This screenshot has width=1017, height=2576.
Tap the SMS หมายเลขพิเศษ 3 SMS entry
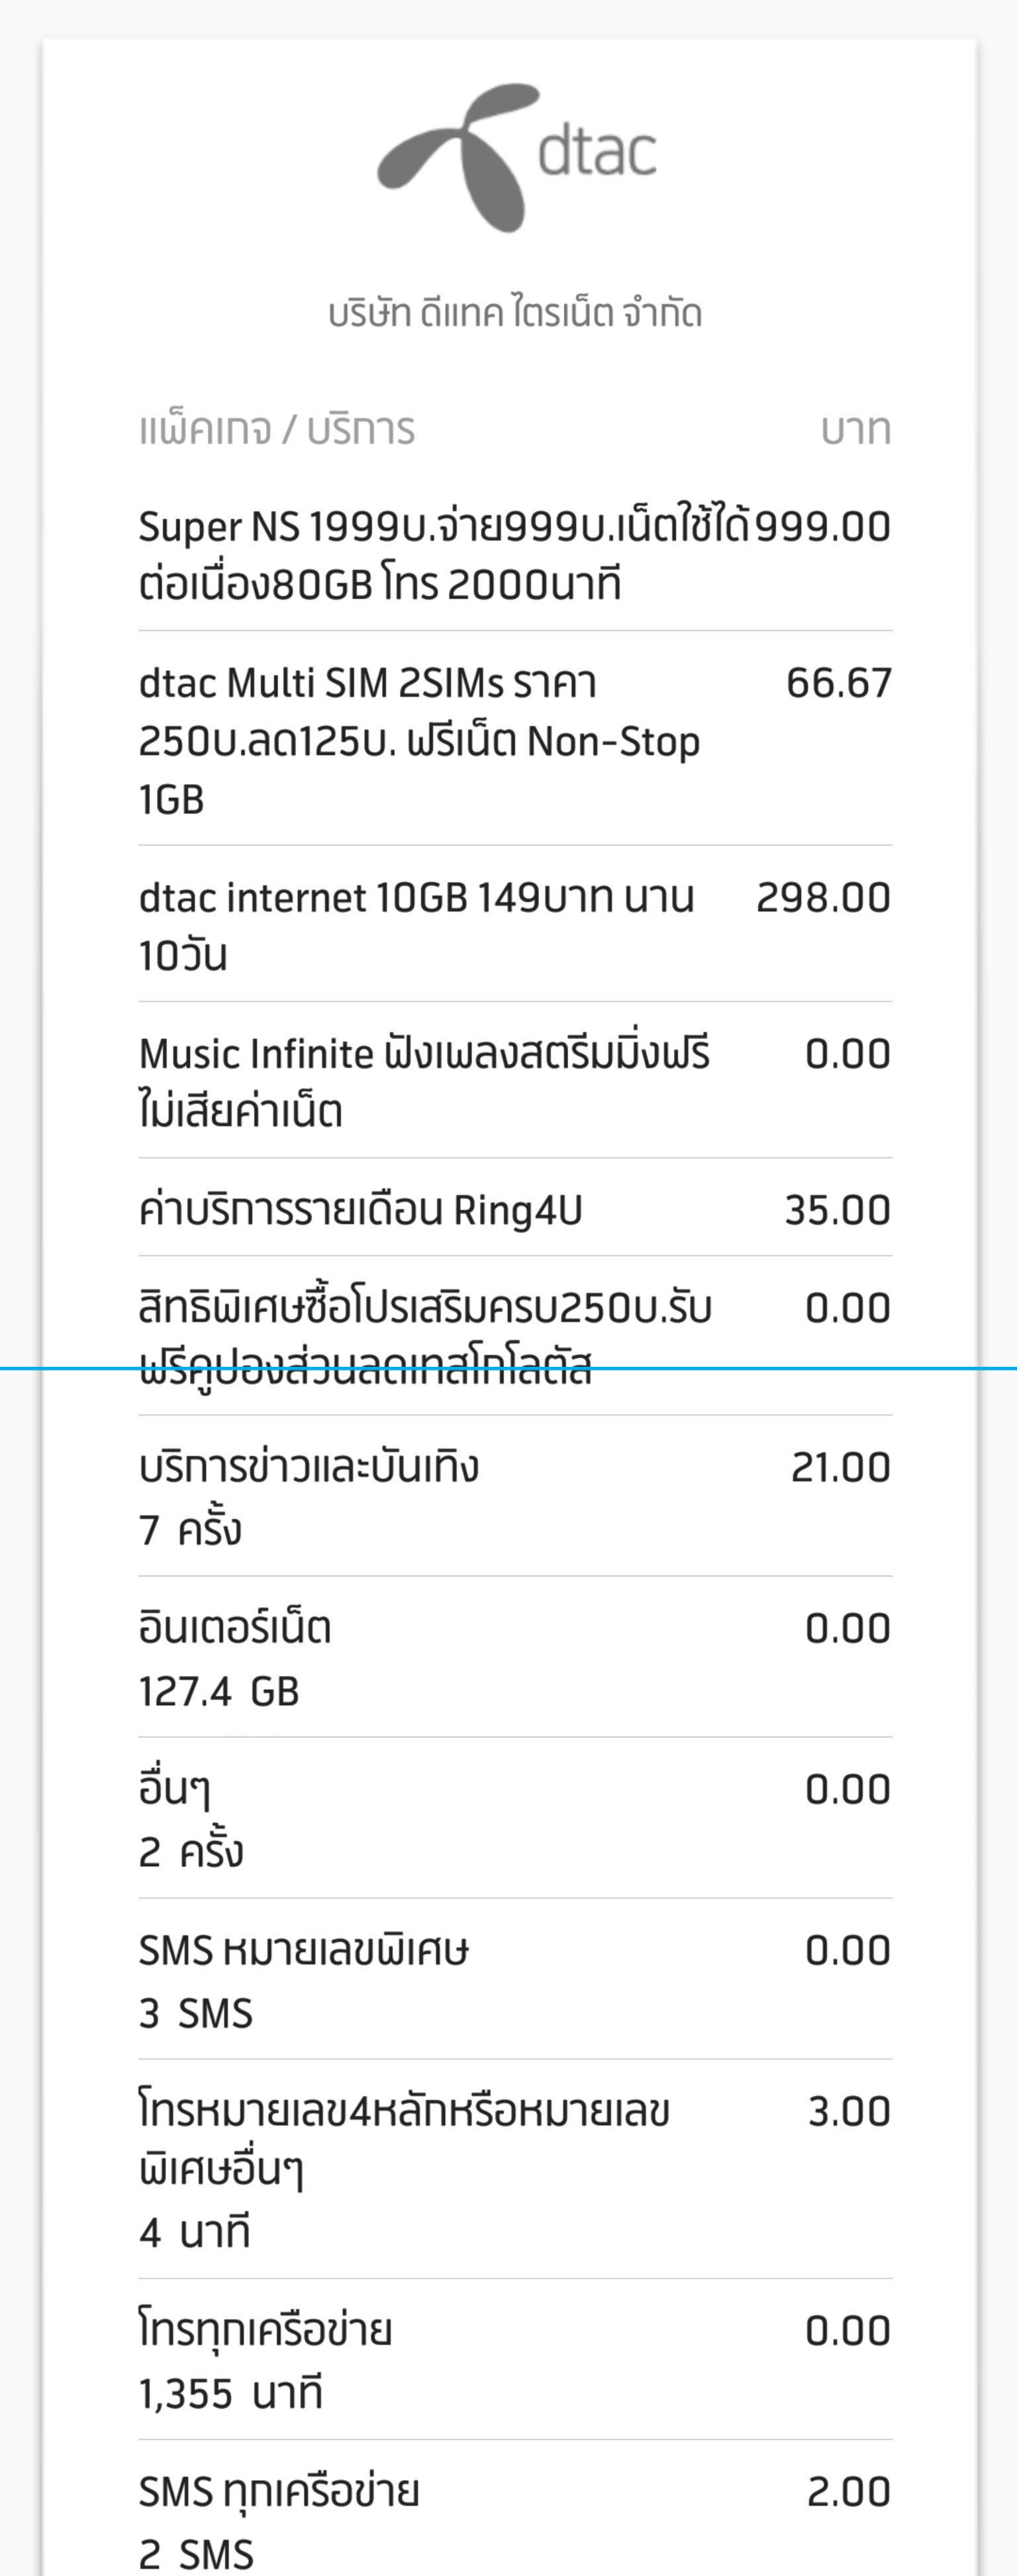(303, 1981)
